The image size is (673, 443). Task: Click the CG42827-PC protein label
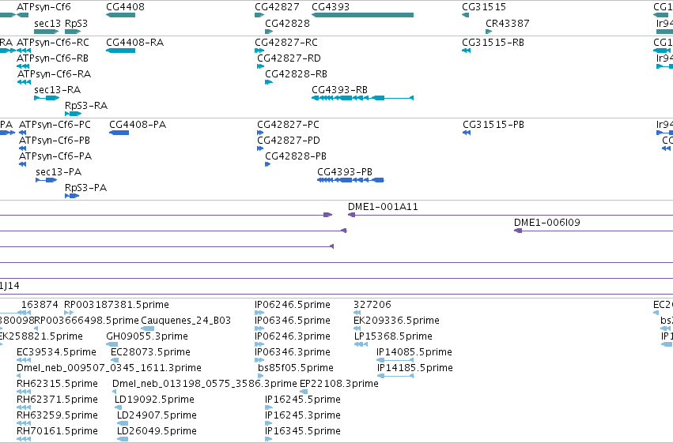288,125
